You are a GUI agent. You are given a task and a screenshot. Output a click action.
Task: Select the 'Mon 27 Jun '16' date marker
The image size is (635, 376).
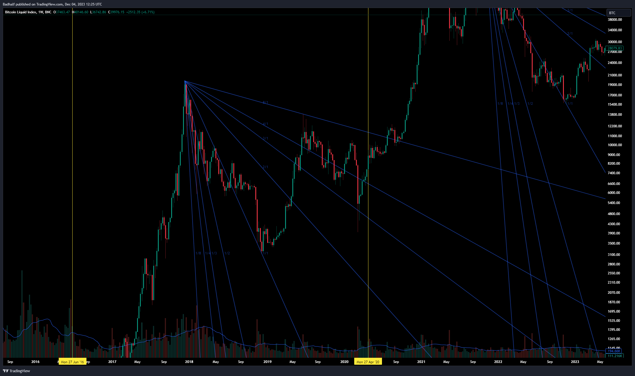coord(72,362)
